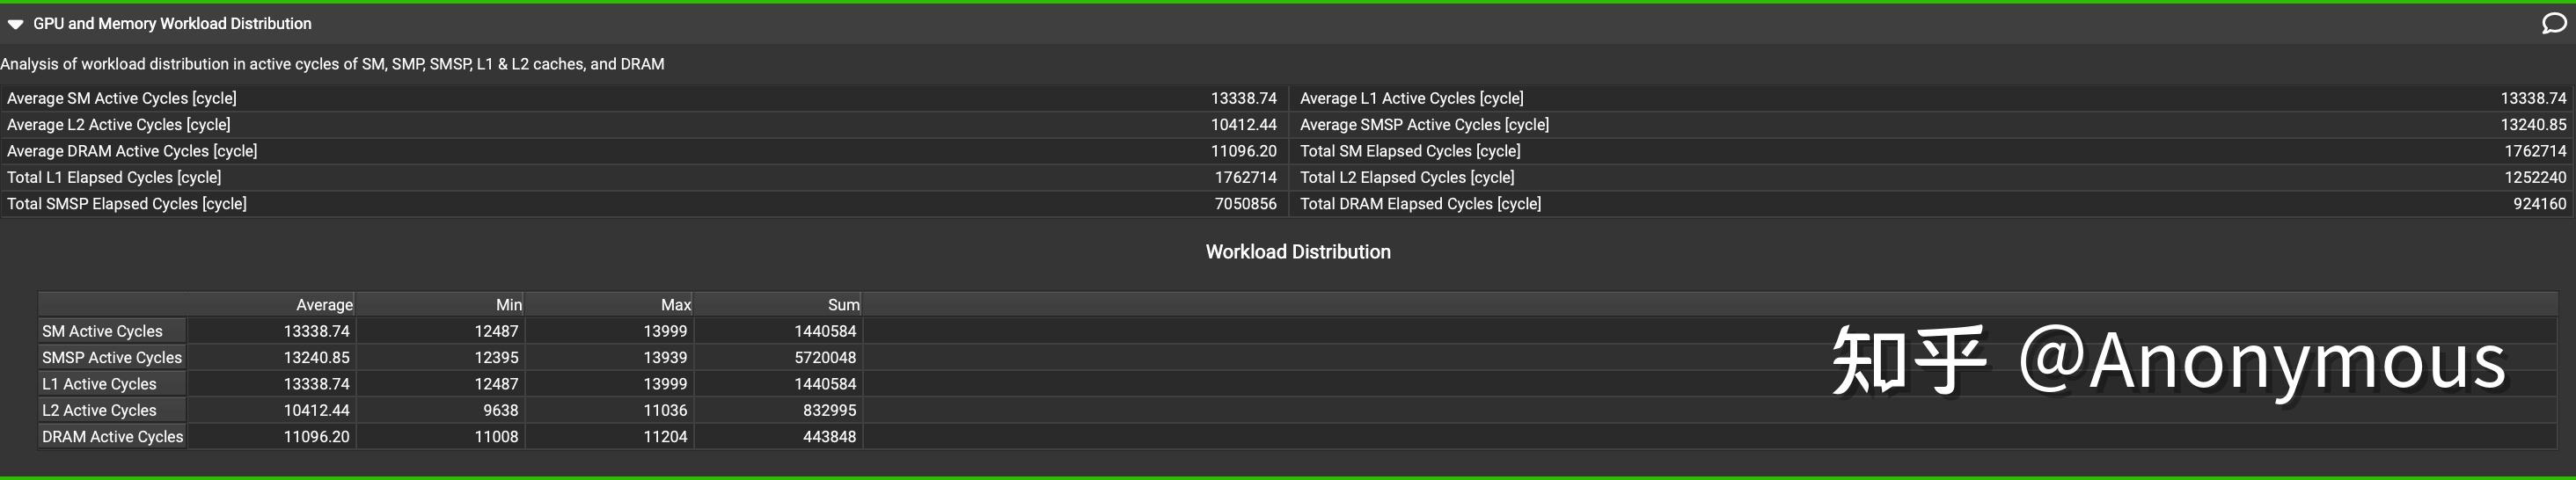
Task: Select the DRAM Active Cycles Sum cell 443848
Action: tap(829, 436)
